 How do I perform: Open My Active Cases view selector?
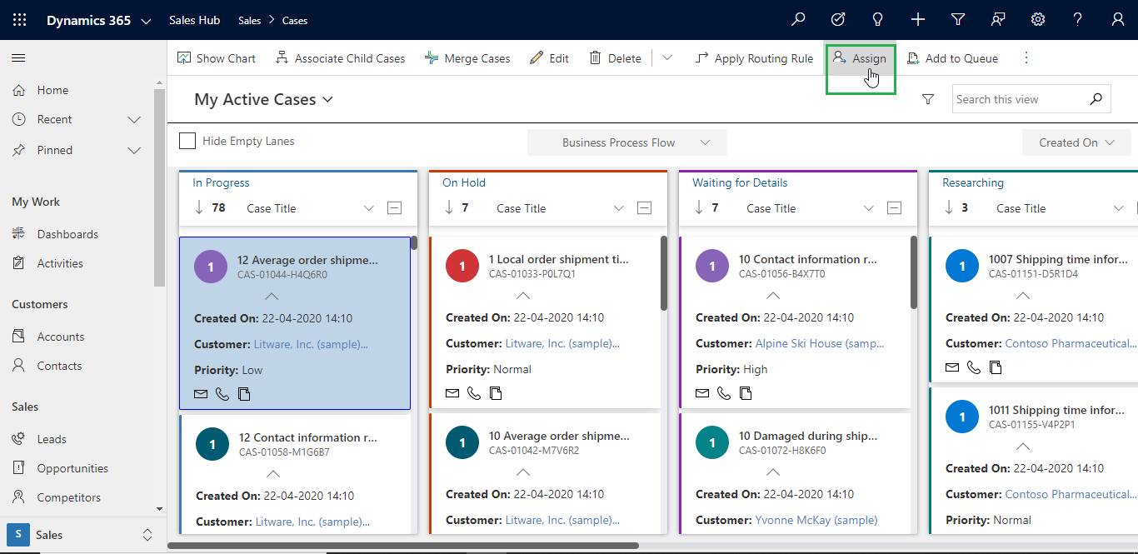(x=263, y=99)
